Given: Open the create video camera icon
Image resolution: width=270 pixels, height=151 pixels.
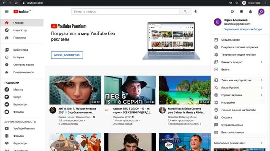Looking at the screenshot, I should pyautogui.click(x=232, y=11).
